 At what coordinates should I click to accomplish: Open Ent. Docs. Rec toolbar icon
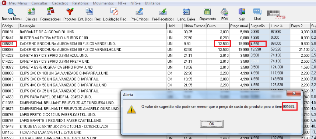coord(89,12)
